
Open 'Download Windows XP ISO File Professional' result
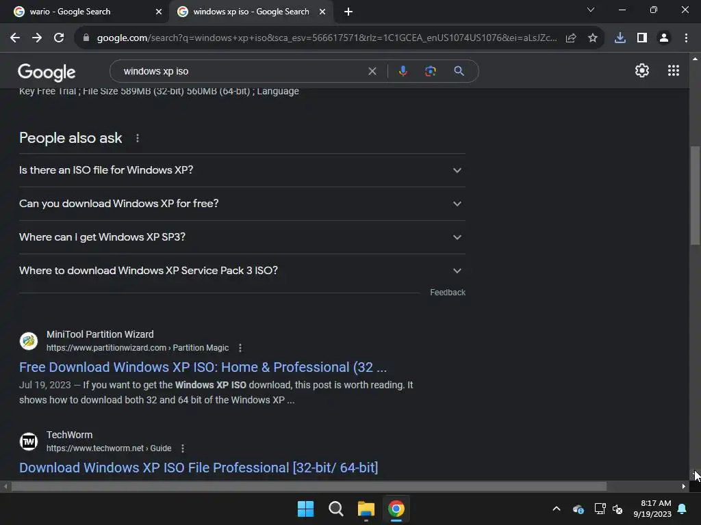199,468
